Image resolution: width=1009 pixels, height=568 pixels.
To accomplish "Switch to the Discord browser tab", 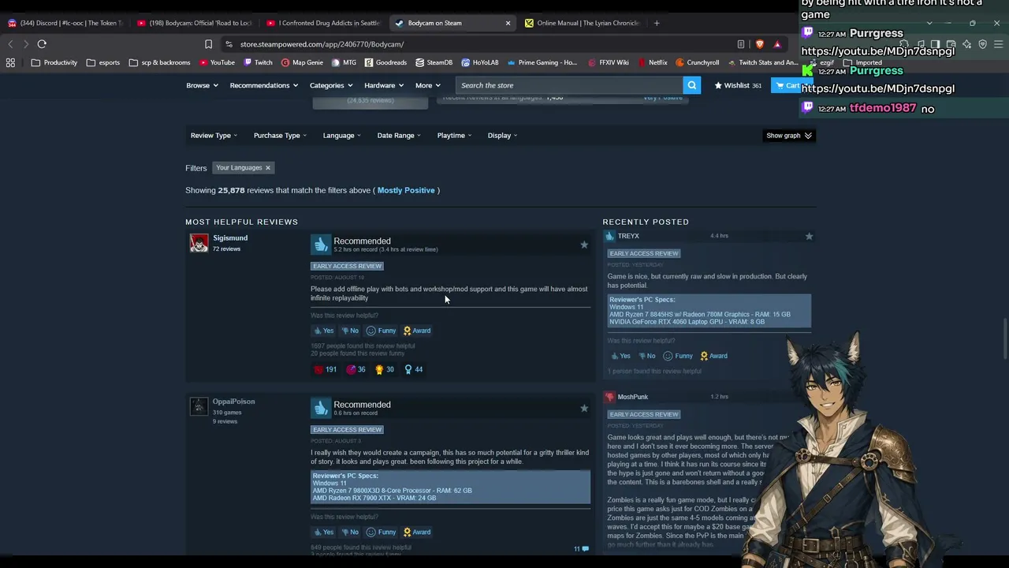I will coord(65,23).
